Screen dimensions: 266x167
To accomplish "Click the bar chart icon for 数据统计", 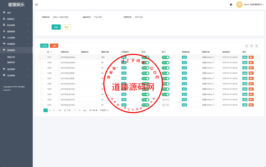I will point(4,19).
